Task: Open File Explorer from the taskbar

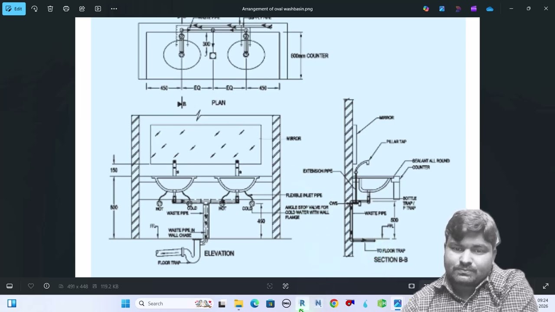Action: (x=238, y=303)
